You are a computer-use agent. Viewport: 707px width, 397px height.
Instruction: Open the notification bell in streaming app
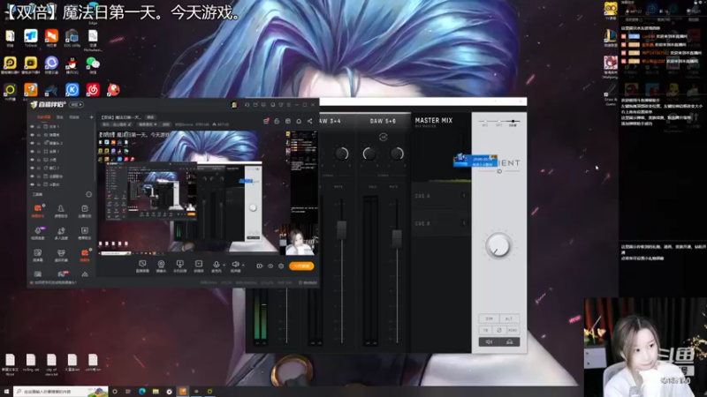299,121
